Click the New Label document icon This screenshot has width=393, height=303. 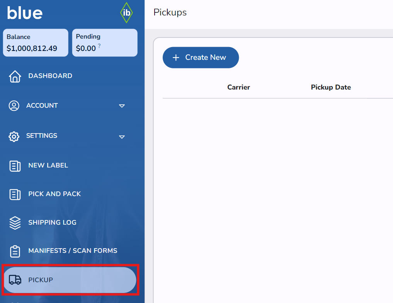tap(15, 166)
